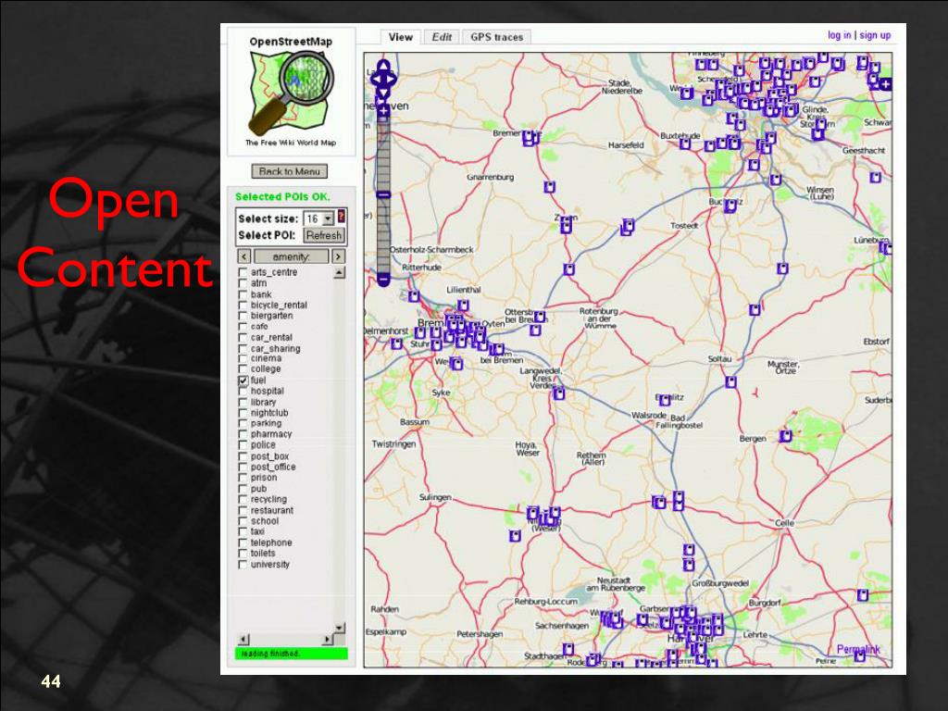This screenshot has height=711, width=948.
Task: Pan the map right with the arrow
Action: pos(392,79)
